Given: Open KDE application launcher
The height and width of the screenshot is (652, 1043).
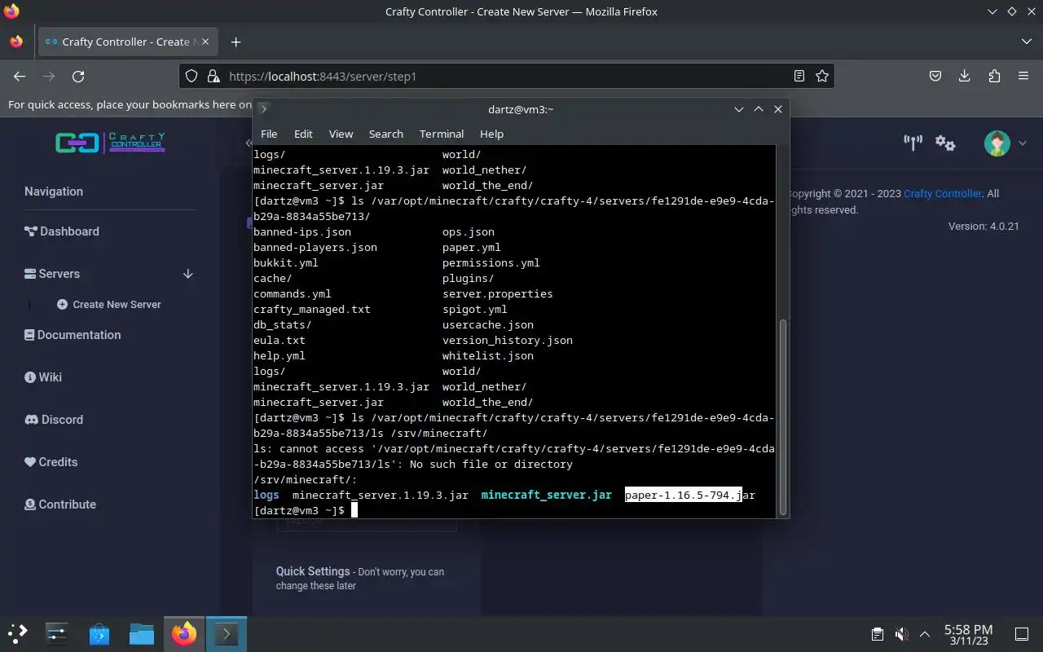Looking at the screenshot, I should click(x=18, y=633).
